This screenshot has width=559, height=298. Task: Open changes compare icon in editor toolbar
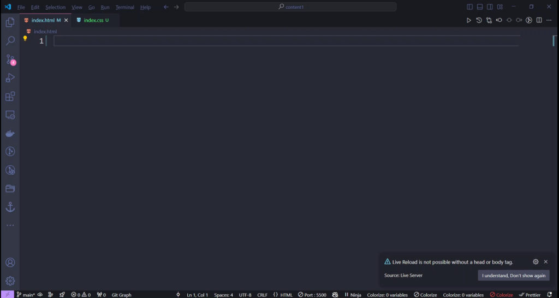[x=489, y=20]
